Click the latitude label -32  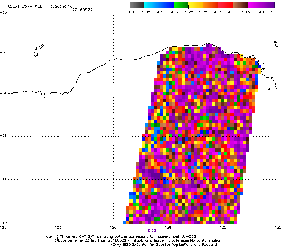[x=3, y=52]
